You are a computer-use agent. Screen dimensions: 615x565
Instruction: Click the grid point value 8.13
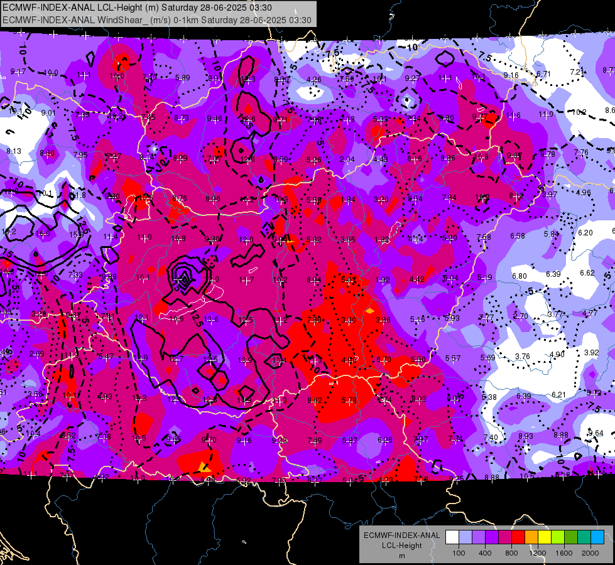pyautogui.click(x=14, y=151)
